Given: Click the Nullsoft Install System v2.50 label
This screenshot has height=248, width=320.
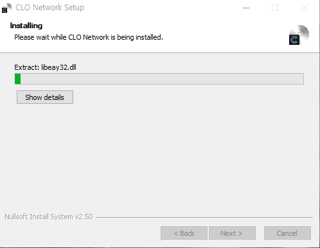Looking at the screenshot, I should [49, 217].
